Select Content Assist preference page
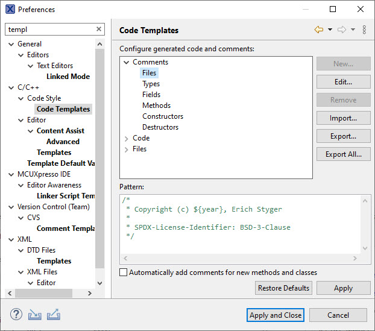 click(60, 131)
